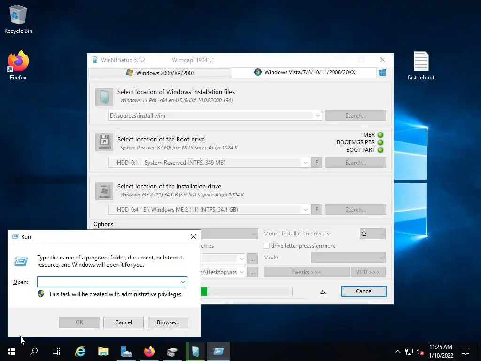481x361 pixels.
Task: Click the F button beside Boot drive
Action: coord(317,162)
